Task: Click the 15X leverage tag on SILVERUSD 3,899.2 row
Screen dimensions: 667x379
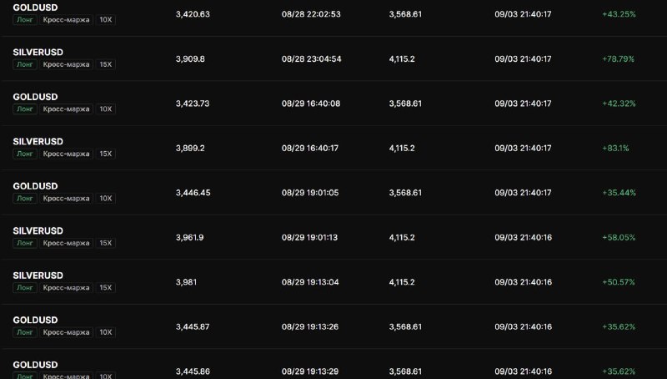Action: pos(106,154)
